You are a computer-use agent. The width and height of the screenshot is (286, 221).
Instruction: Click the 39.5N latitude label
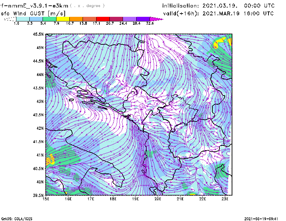[x=38, y=195]
